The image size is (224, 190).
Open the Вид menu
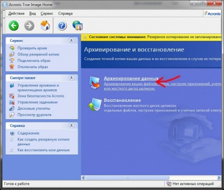(32, 14)
